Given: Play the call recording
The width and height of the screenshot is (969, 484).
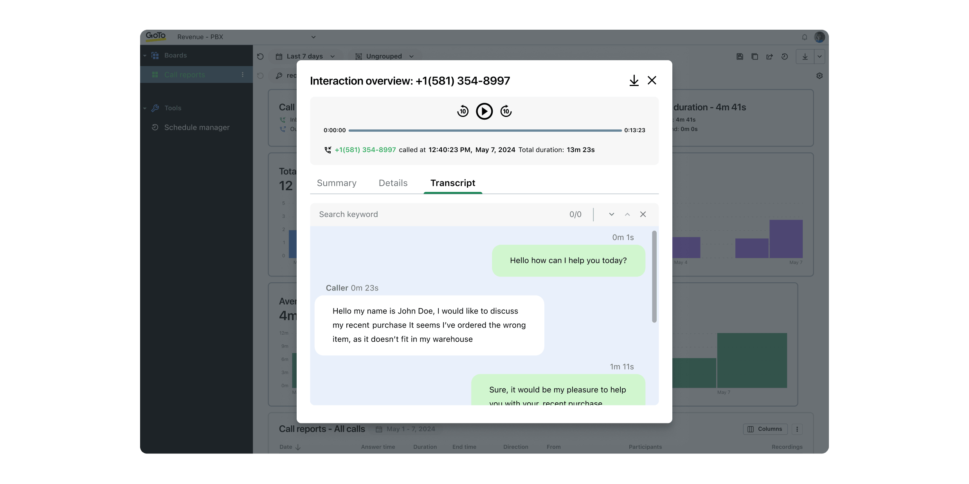Looking at the screenshot, I should coord(484,111).
